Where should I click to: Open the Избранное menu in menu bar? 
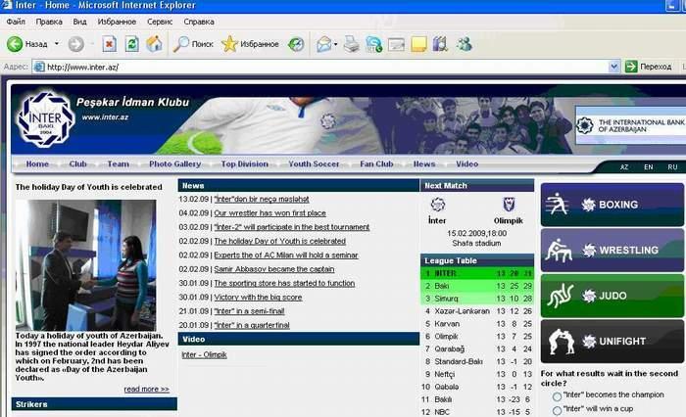[x=117, y=21]
